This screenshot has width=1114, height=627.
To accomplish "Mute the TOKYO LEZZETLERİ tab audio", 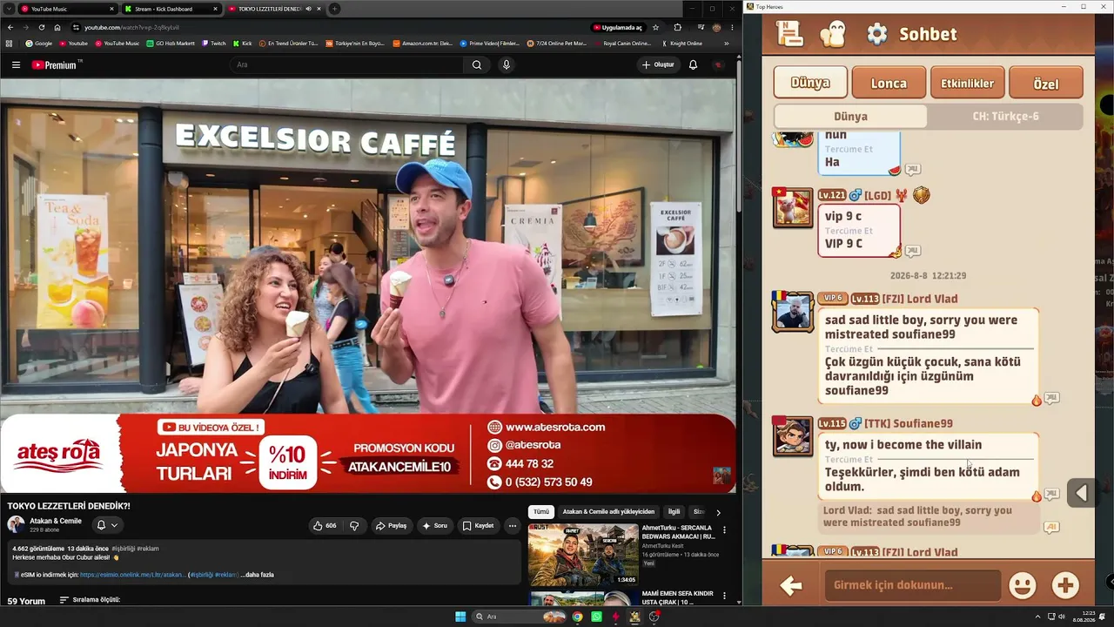I will coord(308,9).
